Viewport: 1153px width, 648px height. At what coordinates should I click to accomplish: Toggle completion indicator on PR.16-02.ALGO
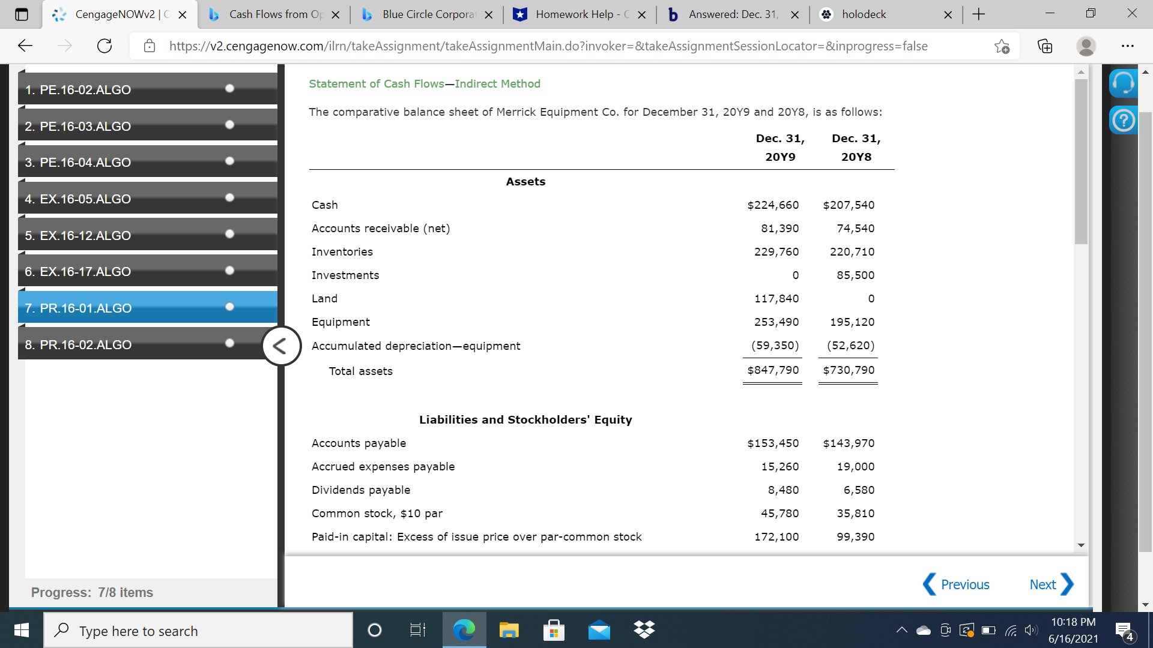pyautogui.click(x=229, y=343)
